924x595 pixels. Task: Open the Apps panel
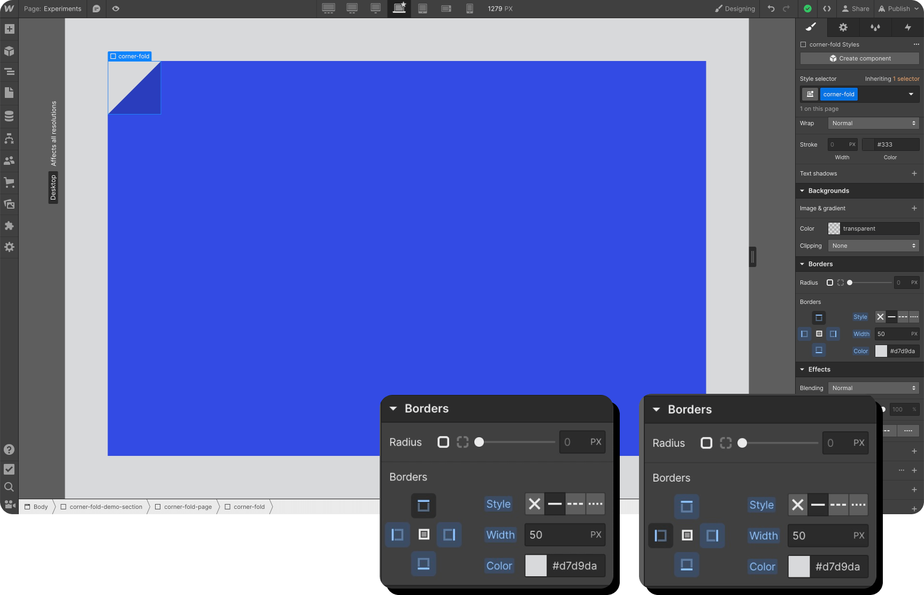[9, 226]
